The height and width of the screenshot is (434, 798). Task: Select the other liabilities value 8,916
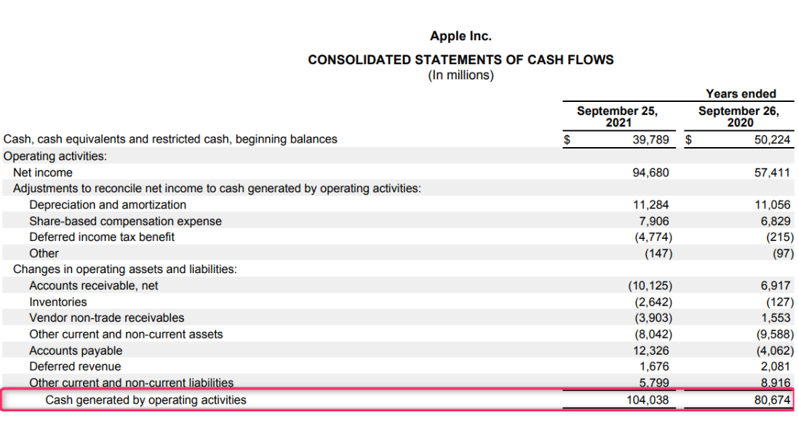[x=775, y=382]
